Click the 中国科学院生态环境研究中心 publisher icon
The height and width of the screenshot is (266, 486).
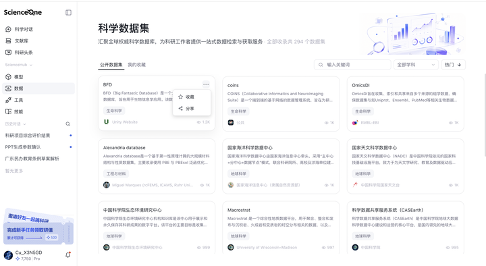click(x=107, y=247)
